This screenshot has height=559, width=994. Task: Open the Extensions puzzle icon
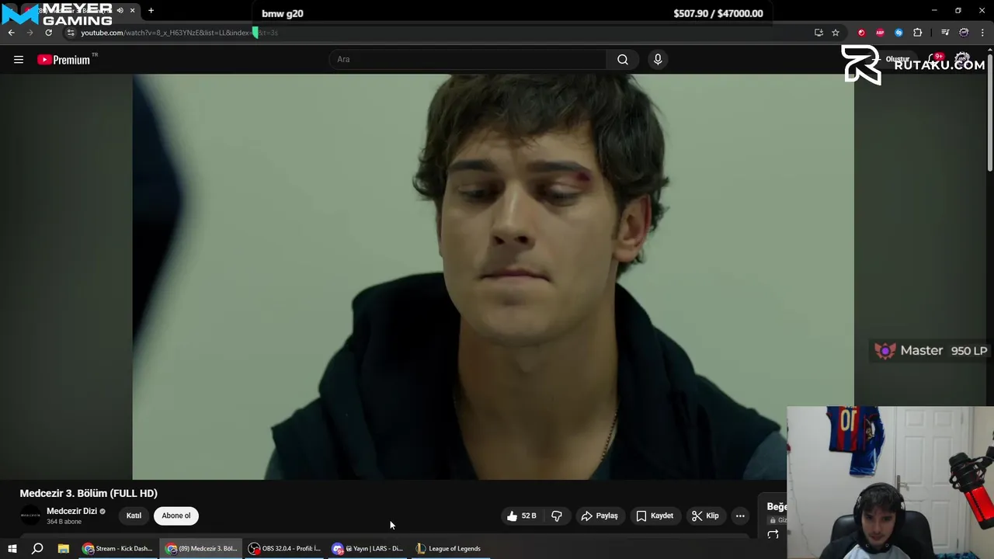pos(918,33)
